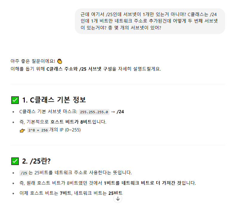The image size is (235, 205).
Task: Click the IP (0~255) text
Action: pyautogui.click(x=70, y=130)
